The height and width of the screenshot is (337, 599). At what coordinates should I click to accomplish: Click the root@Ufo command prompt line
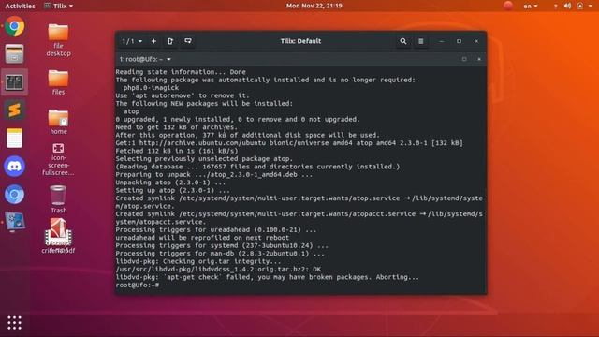point(138,285)
